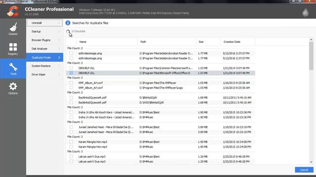Click Searches for duplicate files text
The image size is (316, 177).
coord(90,23)
